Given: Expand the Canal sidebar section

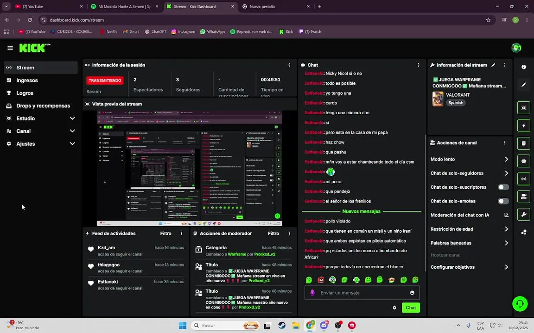Looking at the screenshot, I should tap(72, 131).
